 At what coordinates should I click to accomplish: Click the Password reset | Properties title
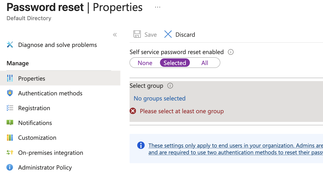coord(75,7)
